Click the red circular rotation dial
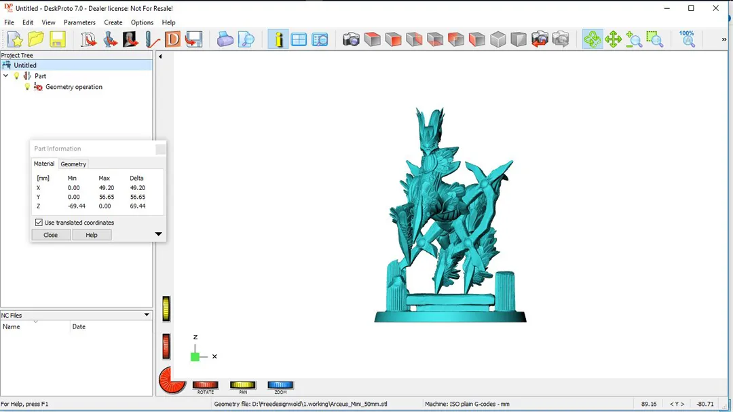The width and height of the screenshot is (733, 412). click(172, 380)
